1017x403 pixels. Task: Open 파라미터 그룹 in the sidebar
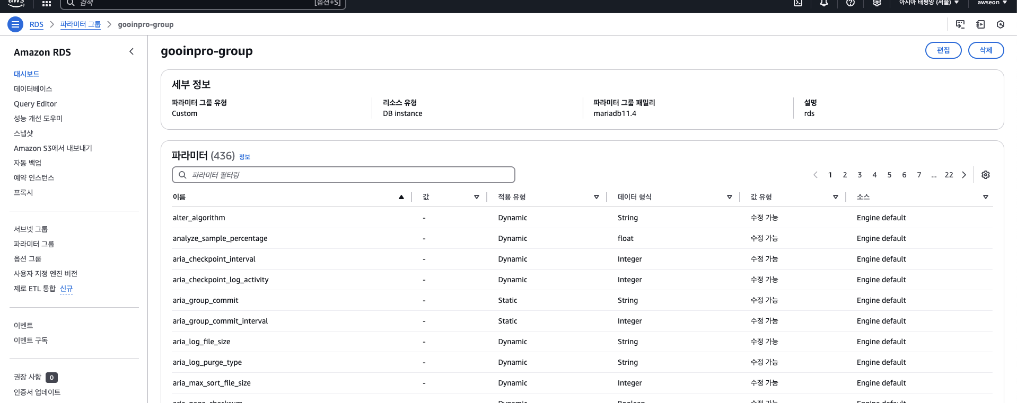[x=34, y=244]
